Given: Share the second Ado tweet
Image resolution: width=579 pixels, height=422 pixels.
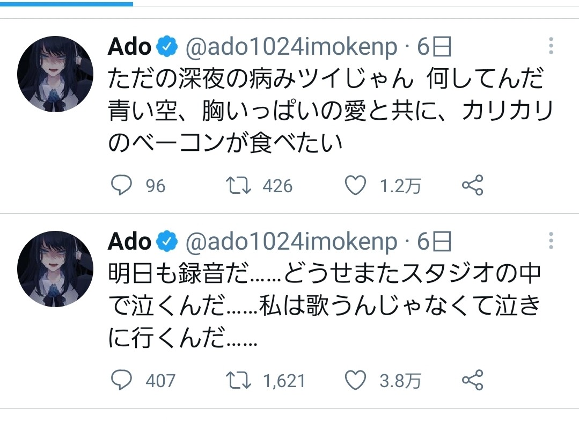Looking at the screenshot, I should coord(473,381).
